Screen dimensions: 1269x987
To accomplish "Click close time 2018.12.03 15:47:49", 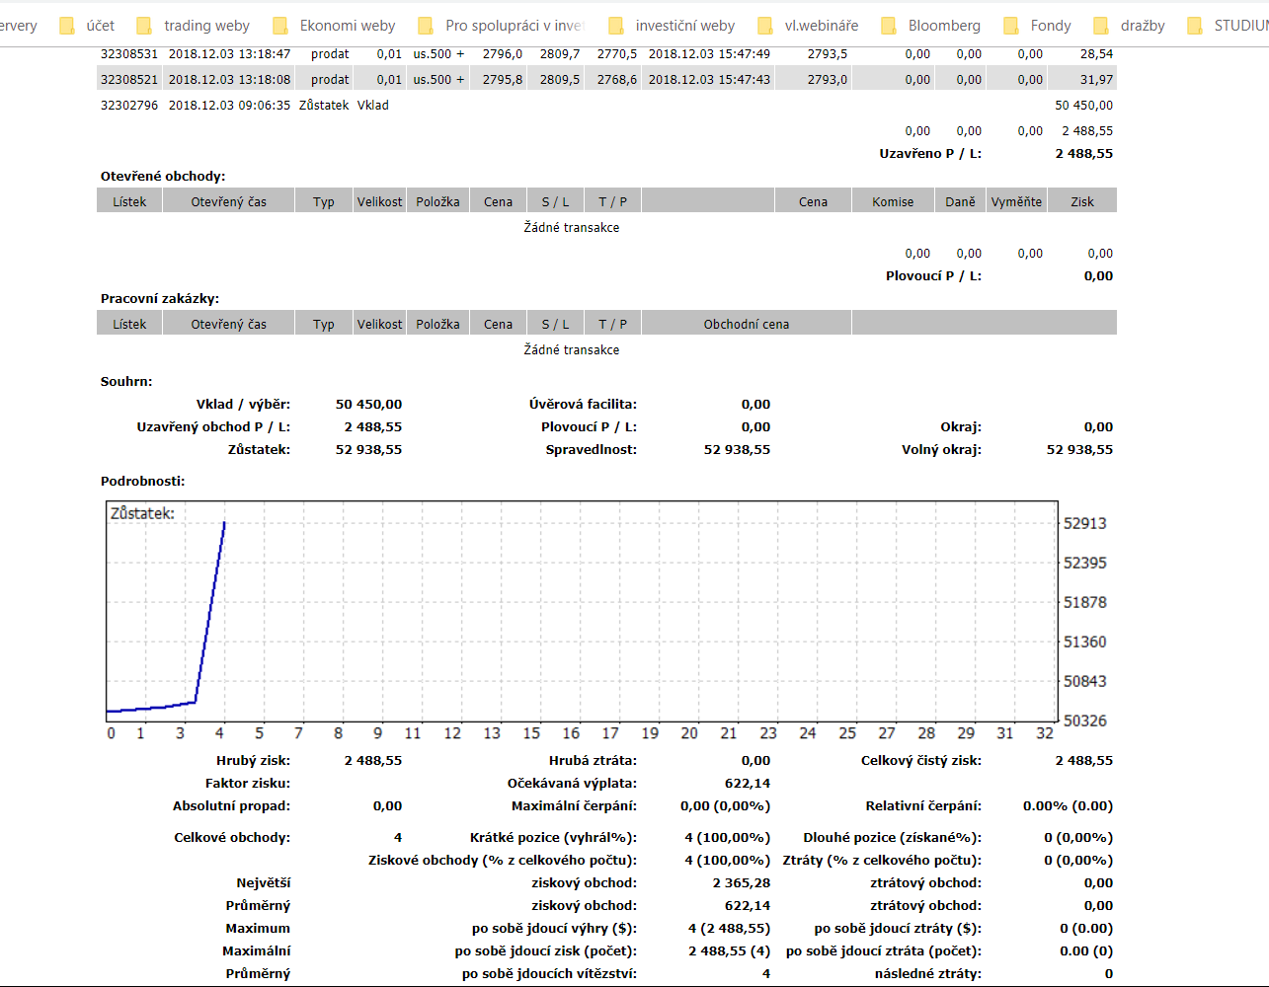I will click(709, 54).
